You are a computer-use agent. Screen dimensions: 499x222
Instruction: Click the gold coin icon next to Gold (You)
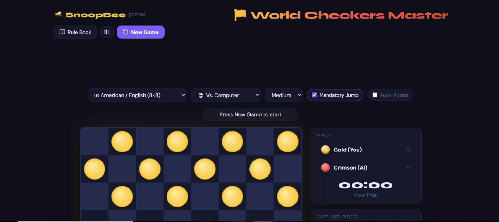325,150
